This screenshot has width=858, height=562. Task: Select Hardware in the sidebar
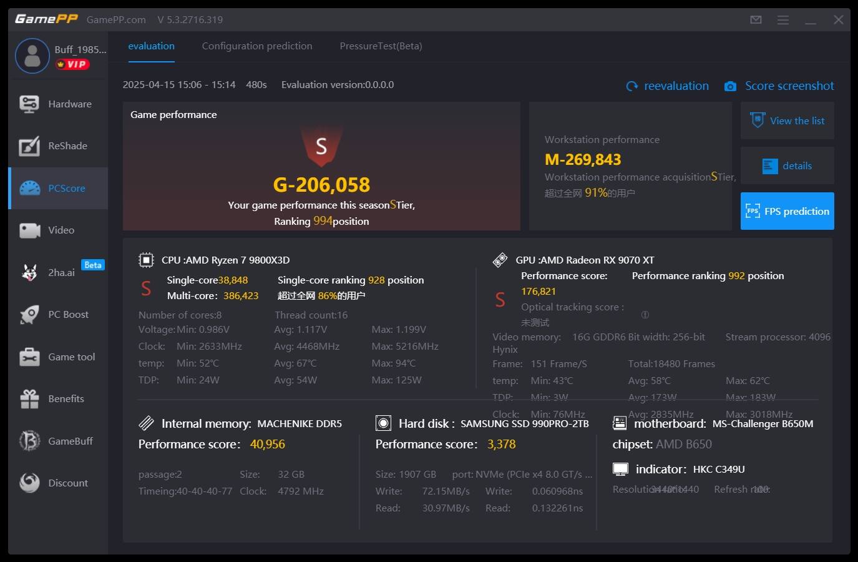tap(58, 104)
